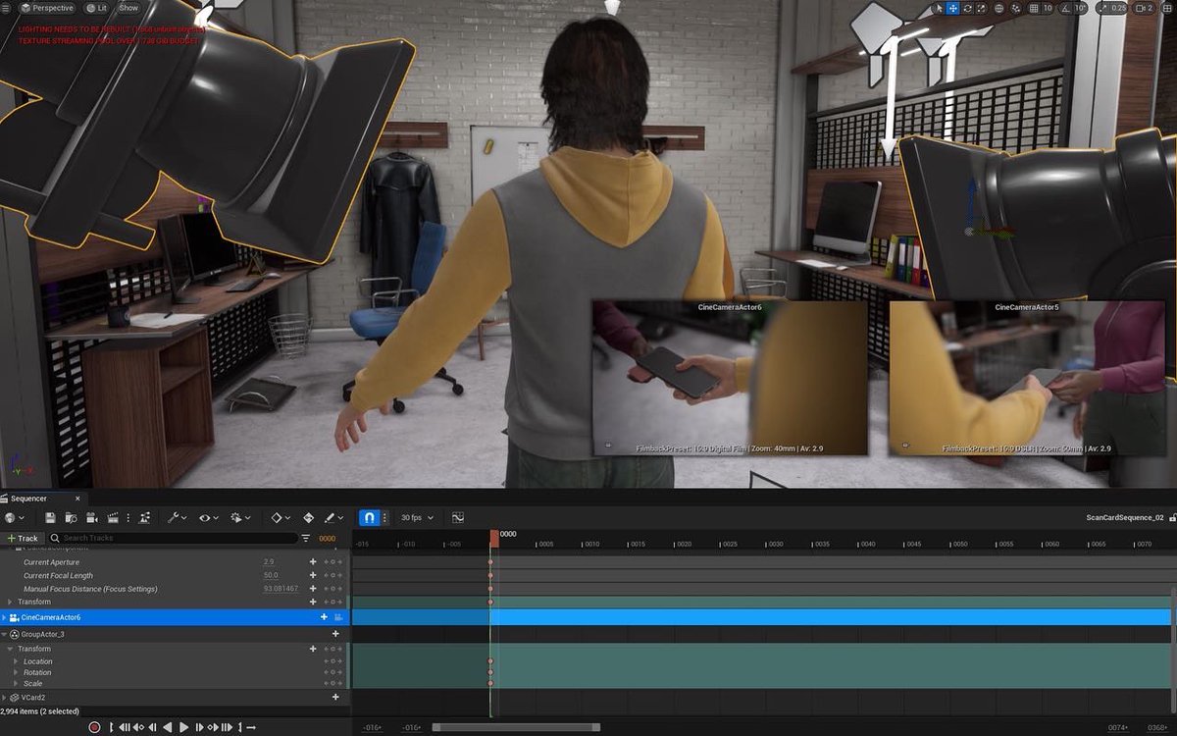Click the save icon in the Sequencer toolbar
Viewport: 1177px width, 736px height.
coord(51,517)
